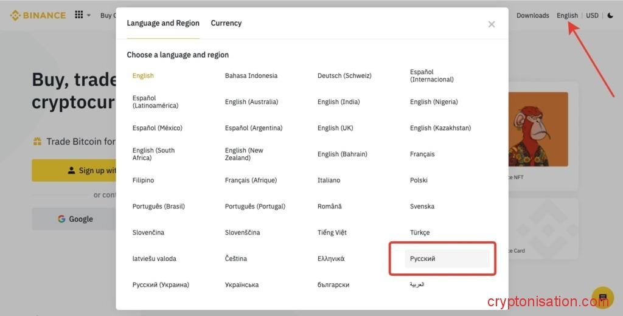
Task: Click the Binance logo in header
Action: (38, 15)
